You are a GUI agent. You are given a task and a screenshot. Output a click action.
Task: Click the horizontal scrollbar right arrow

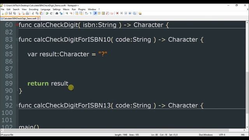[x=244, y=130]
